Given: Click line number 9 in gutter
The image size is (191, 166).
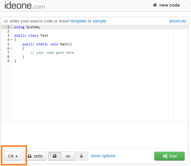Looking at the screenshot, I should click(x=8, y=61).
